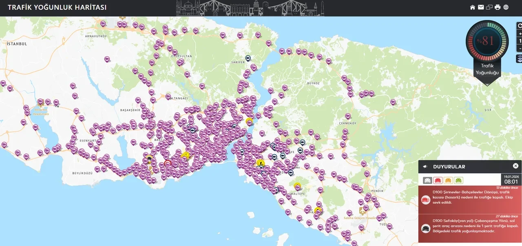This screenshot has height=246, width=522.
Task: Show only green vehicle announcements
Action: click(458, 180)
